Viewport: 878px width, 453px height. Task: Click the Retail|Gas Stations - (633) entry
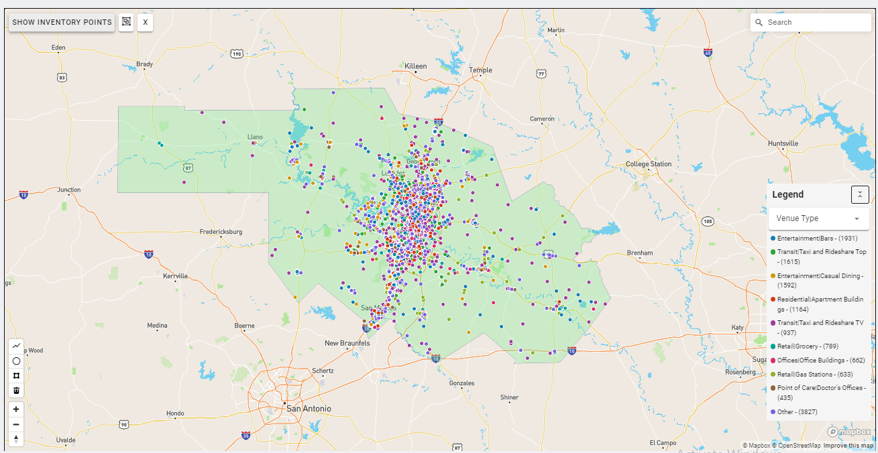click(812, 375)
